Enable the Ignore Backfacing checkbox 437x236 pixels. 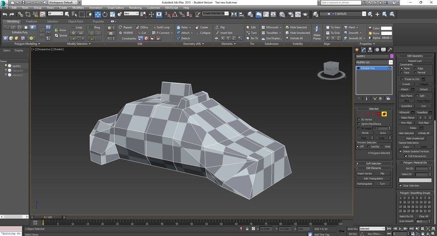pyautogui.click(x=359, y=123)
